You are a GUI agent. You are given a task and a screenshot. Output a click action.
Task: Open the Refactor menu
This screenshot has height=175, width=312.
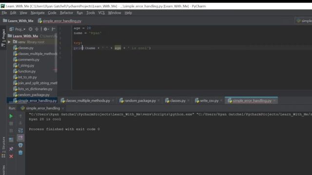pyautogui.click(x=66, y=13)
